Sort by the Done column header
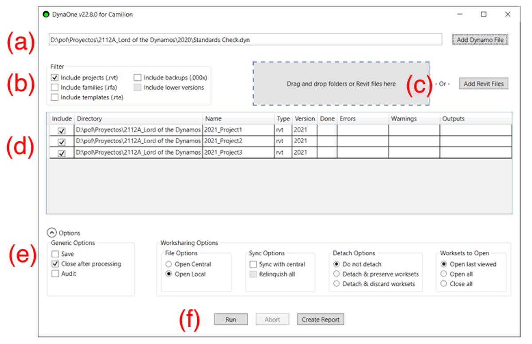The width and height of the screenshot is (532, 344). tap(327, 119)
